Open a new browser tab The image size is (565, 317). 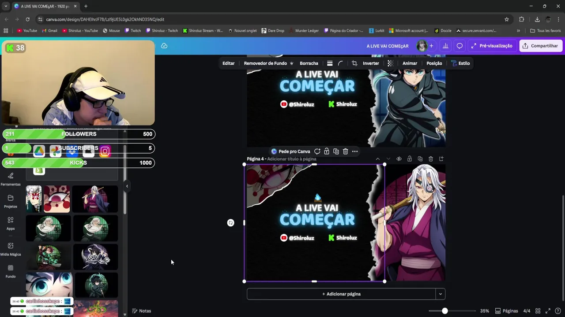coord(86,6)
